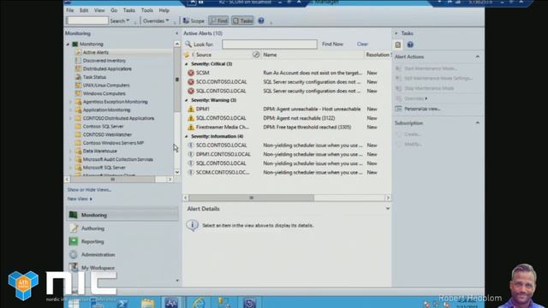The image size is (548, 308).
Task: Open the Microsoft SQL Server folder
Action: click(104, 168)
